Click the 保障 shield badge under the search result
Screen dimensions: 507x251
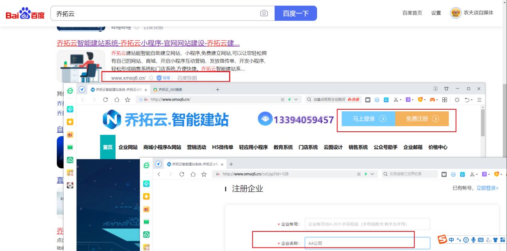(x=164, y=78)
